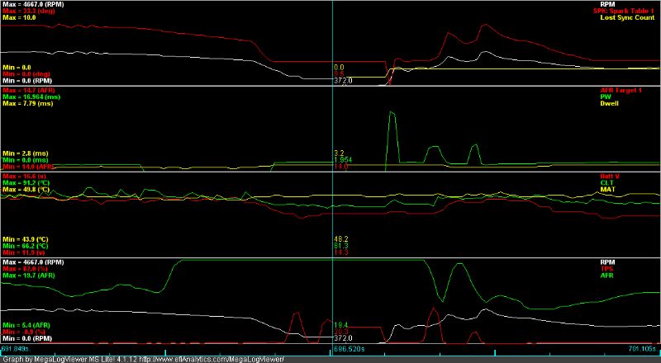Image resolution: width=661 pixels, height=363 pixels.
Task: Select the green CLT legend label
Action: pyautogui.click(x=651, y=183)
